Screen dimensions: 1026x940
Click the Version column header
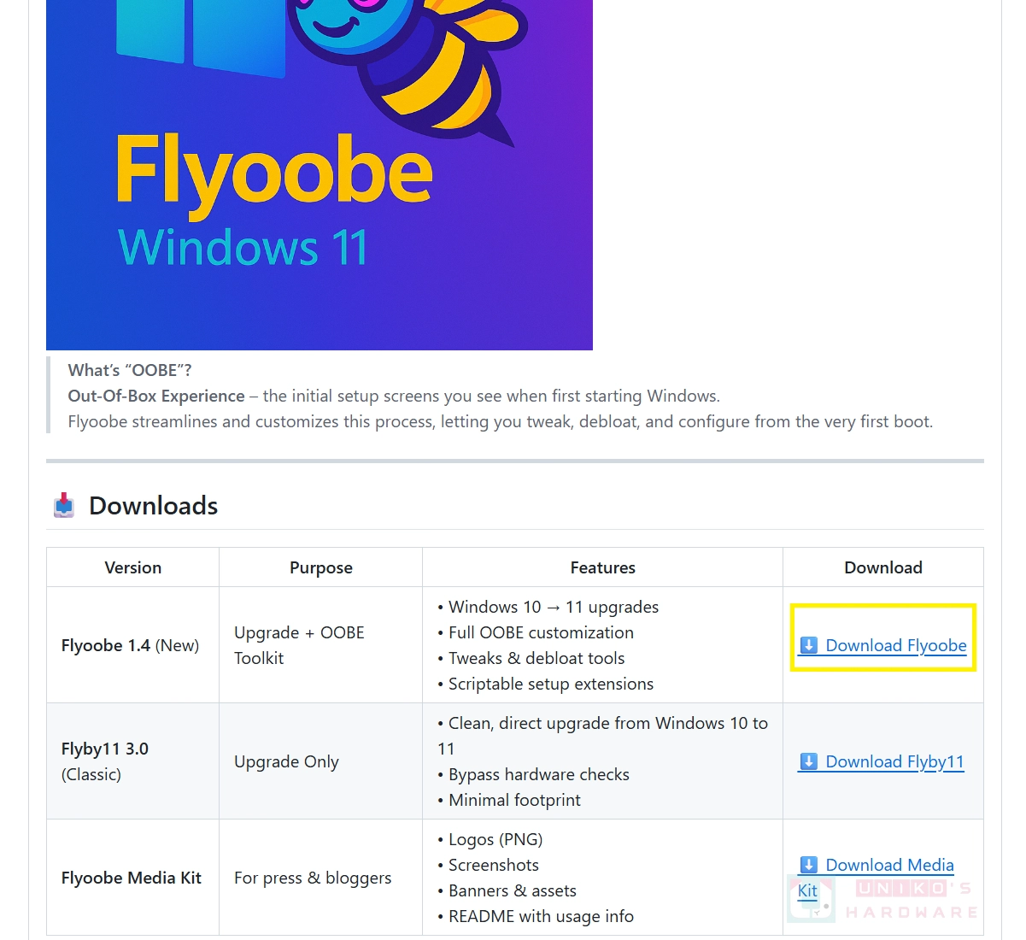[x=133, y=567]
